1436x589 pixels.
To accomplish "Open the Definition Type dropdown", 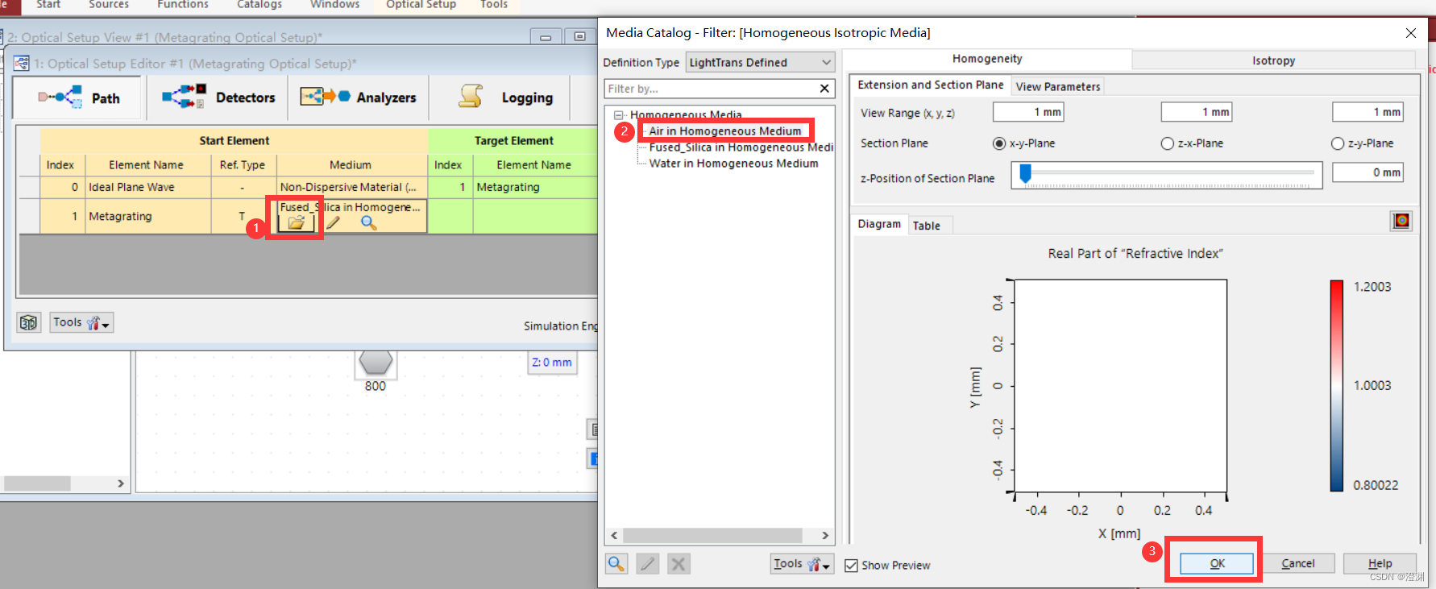I will click(760, 62).
